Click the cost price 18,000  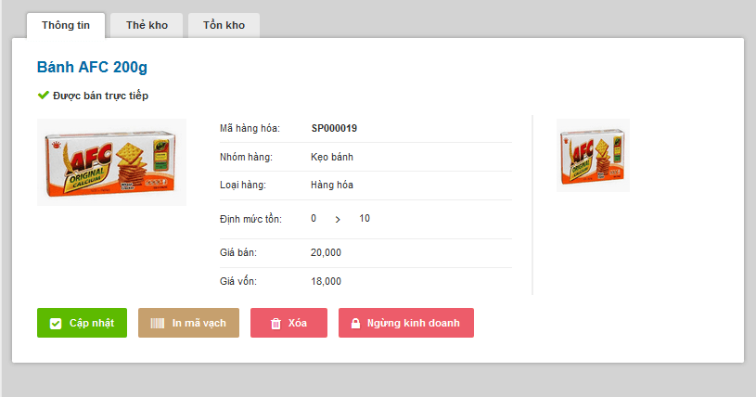coord(326,281)
